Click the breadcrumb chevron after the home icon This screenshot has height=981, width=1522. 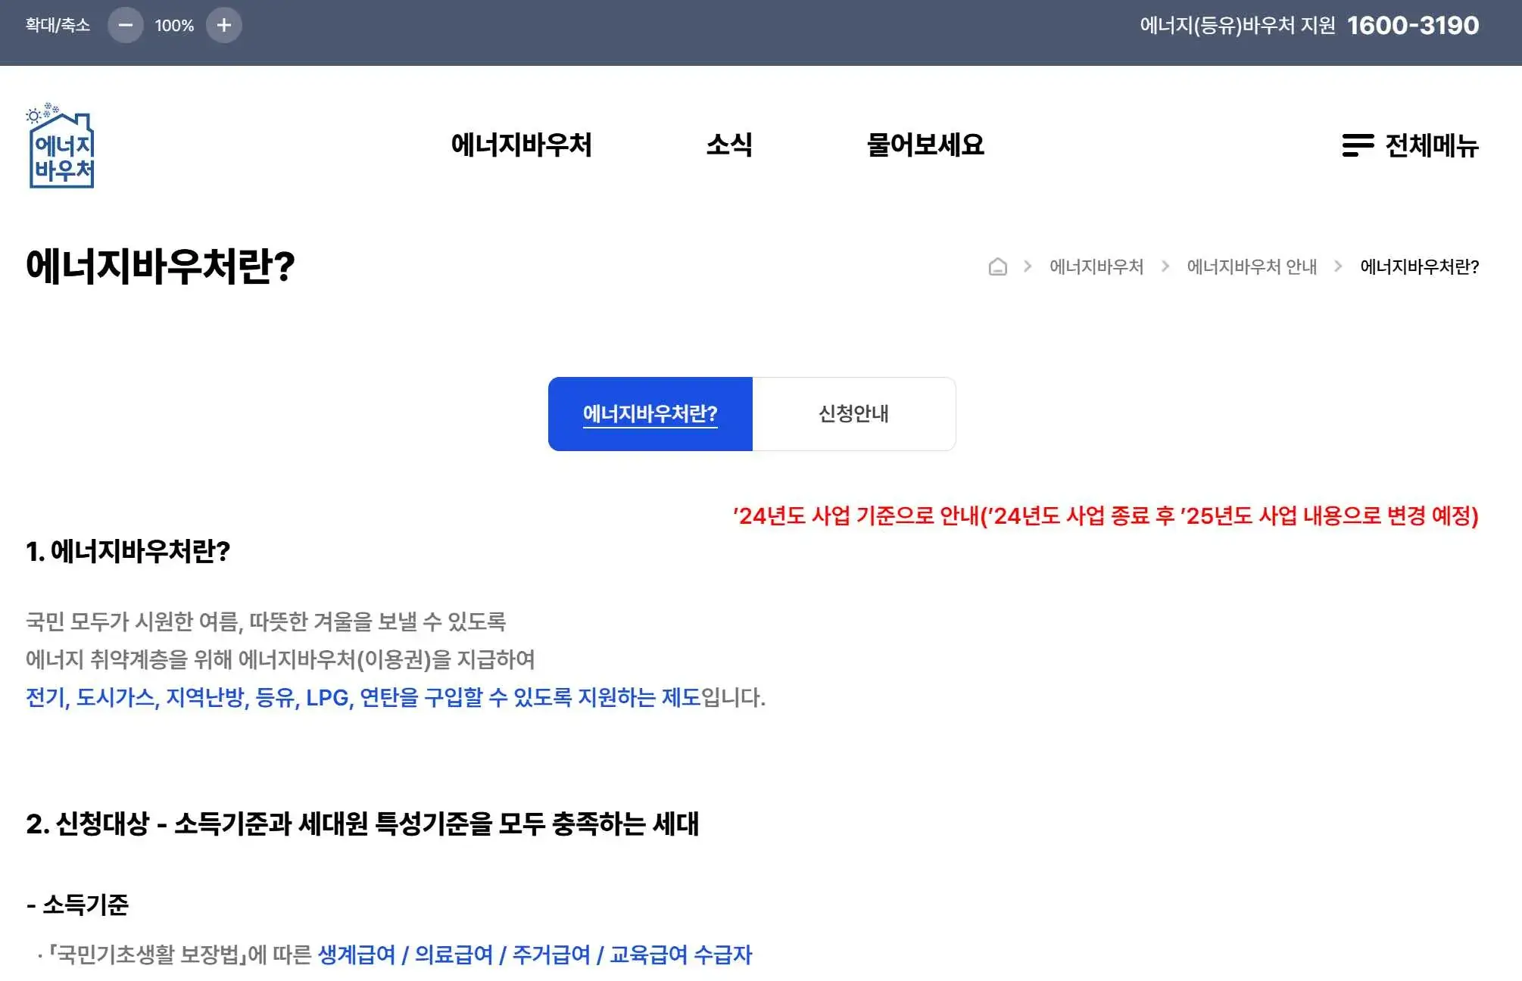(1028, 266)
